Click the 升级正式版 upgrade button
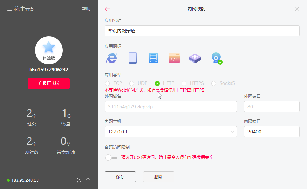Image resolution: width=307 pixels, height=189 pixels. 49,83
